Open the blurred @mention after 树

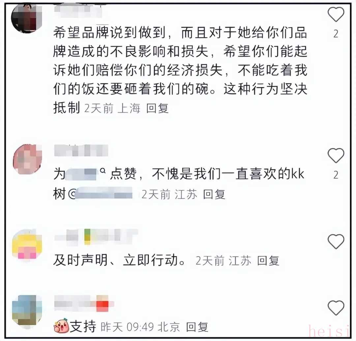coord(101,193)
